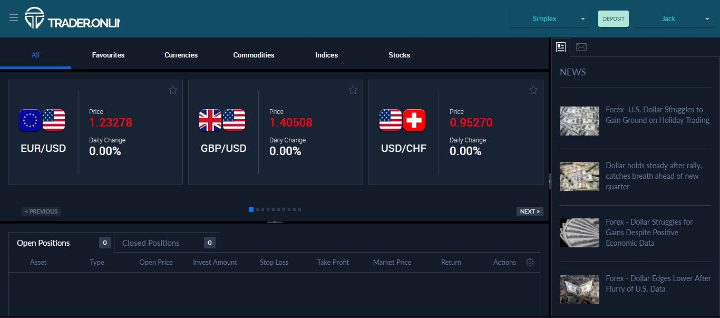
Task: Click the USD/CHF flag pair icon
Action: click(x=403, y=120)
